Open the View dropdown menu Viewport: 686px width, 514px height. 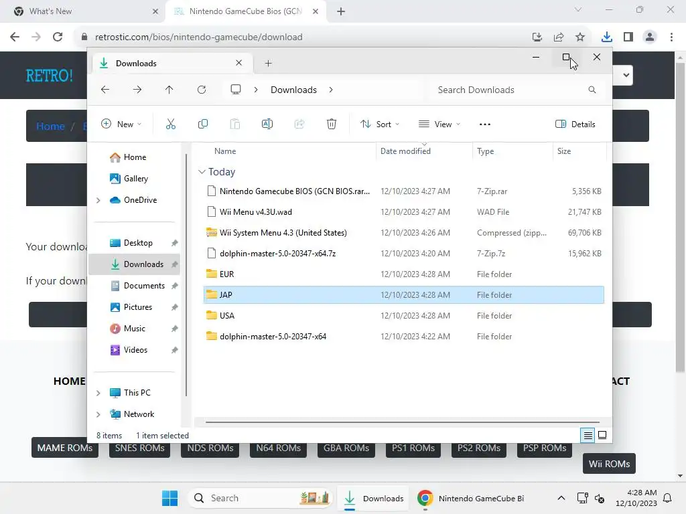pyautogui.click(x=439, y=124)
